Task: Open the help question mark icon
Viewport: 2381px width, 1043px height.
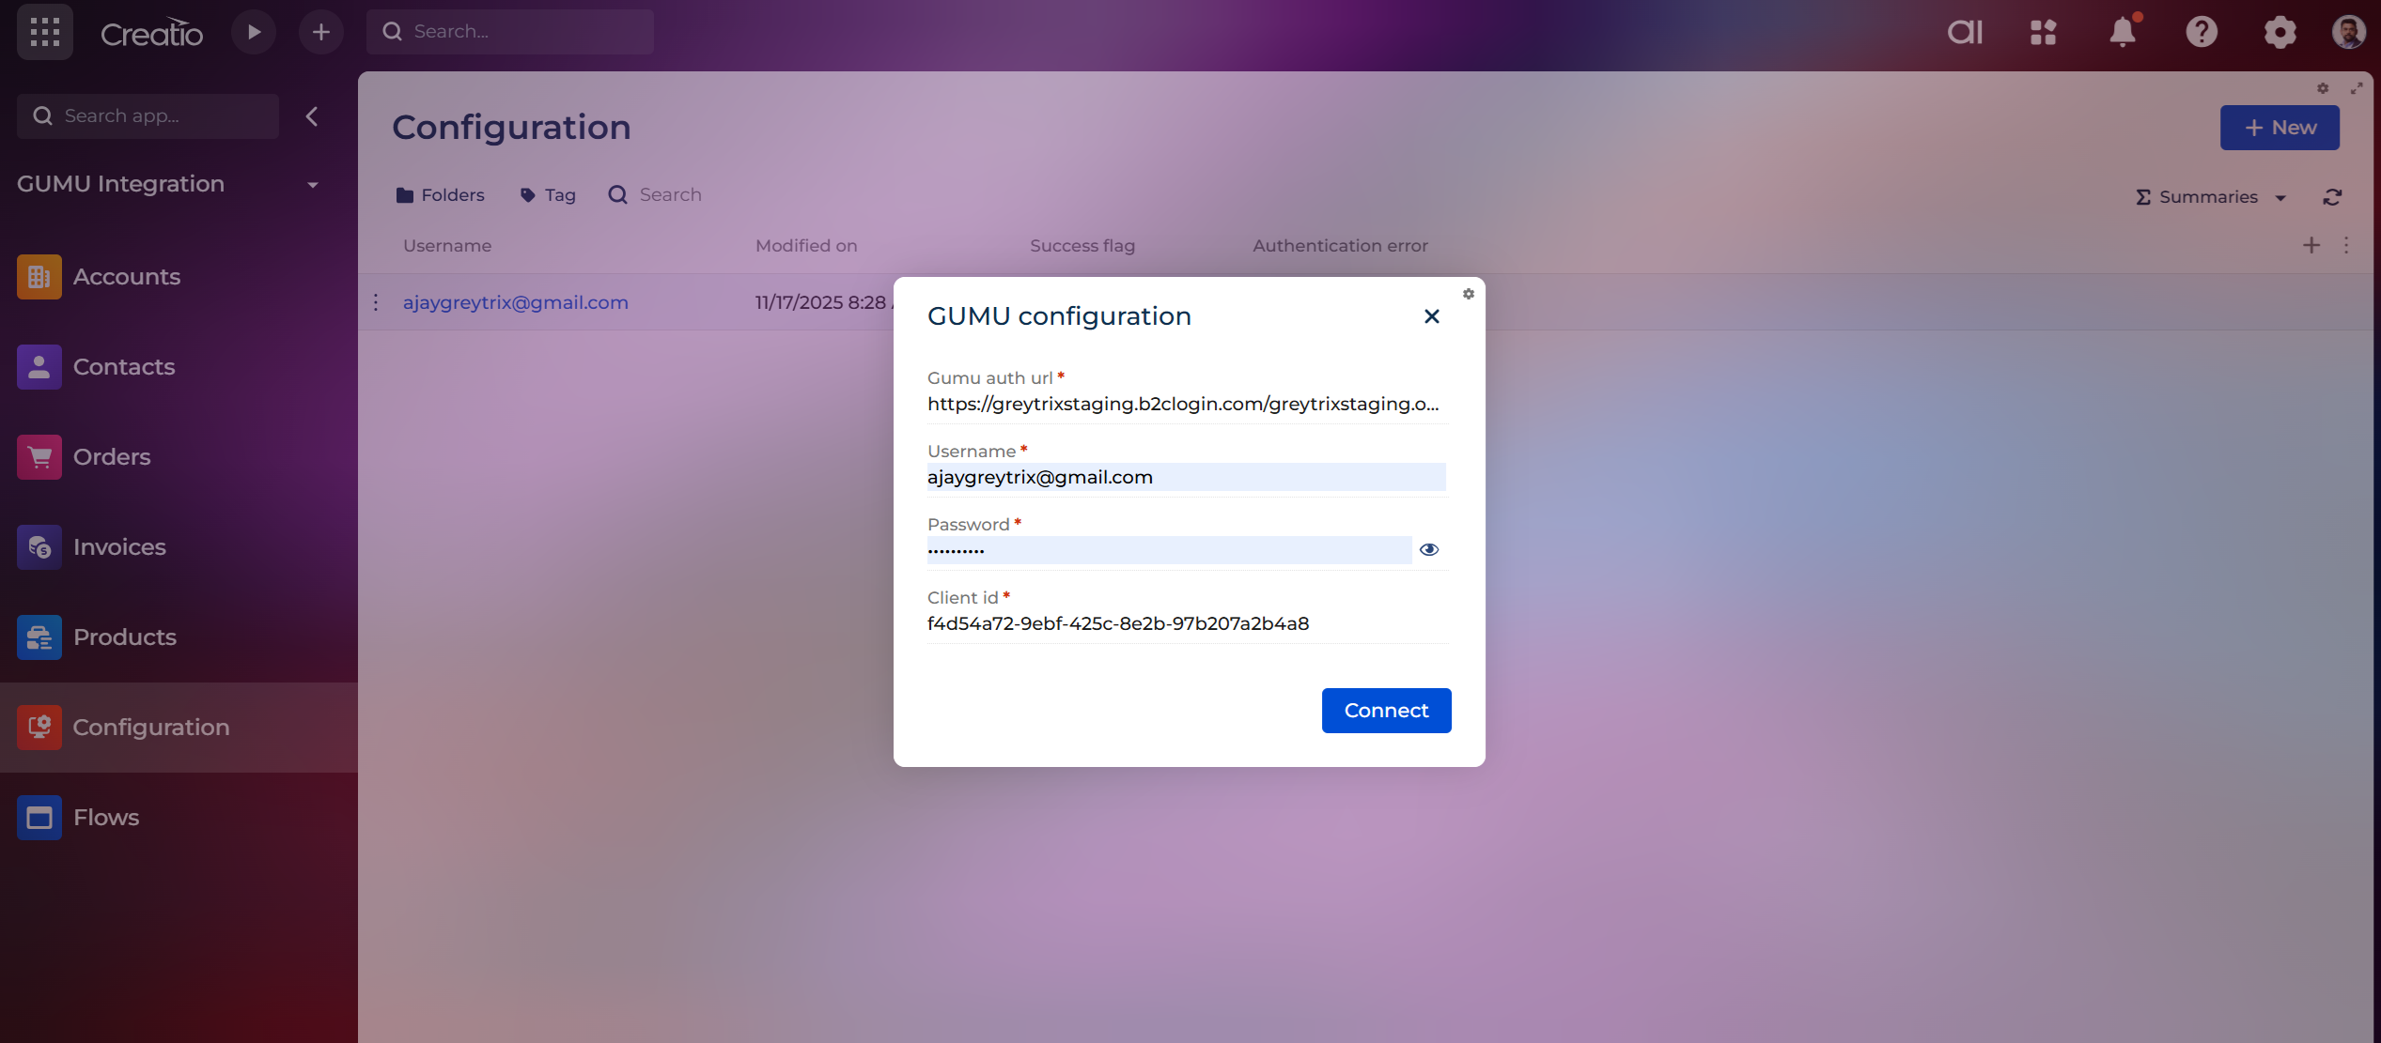Action: [2202, 32]
